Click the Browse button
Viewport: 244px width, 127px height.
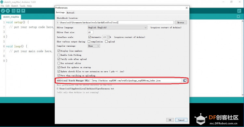tap(181, 22)
